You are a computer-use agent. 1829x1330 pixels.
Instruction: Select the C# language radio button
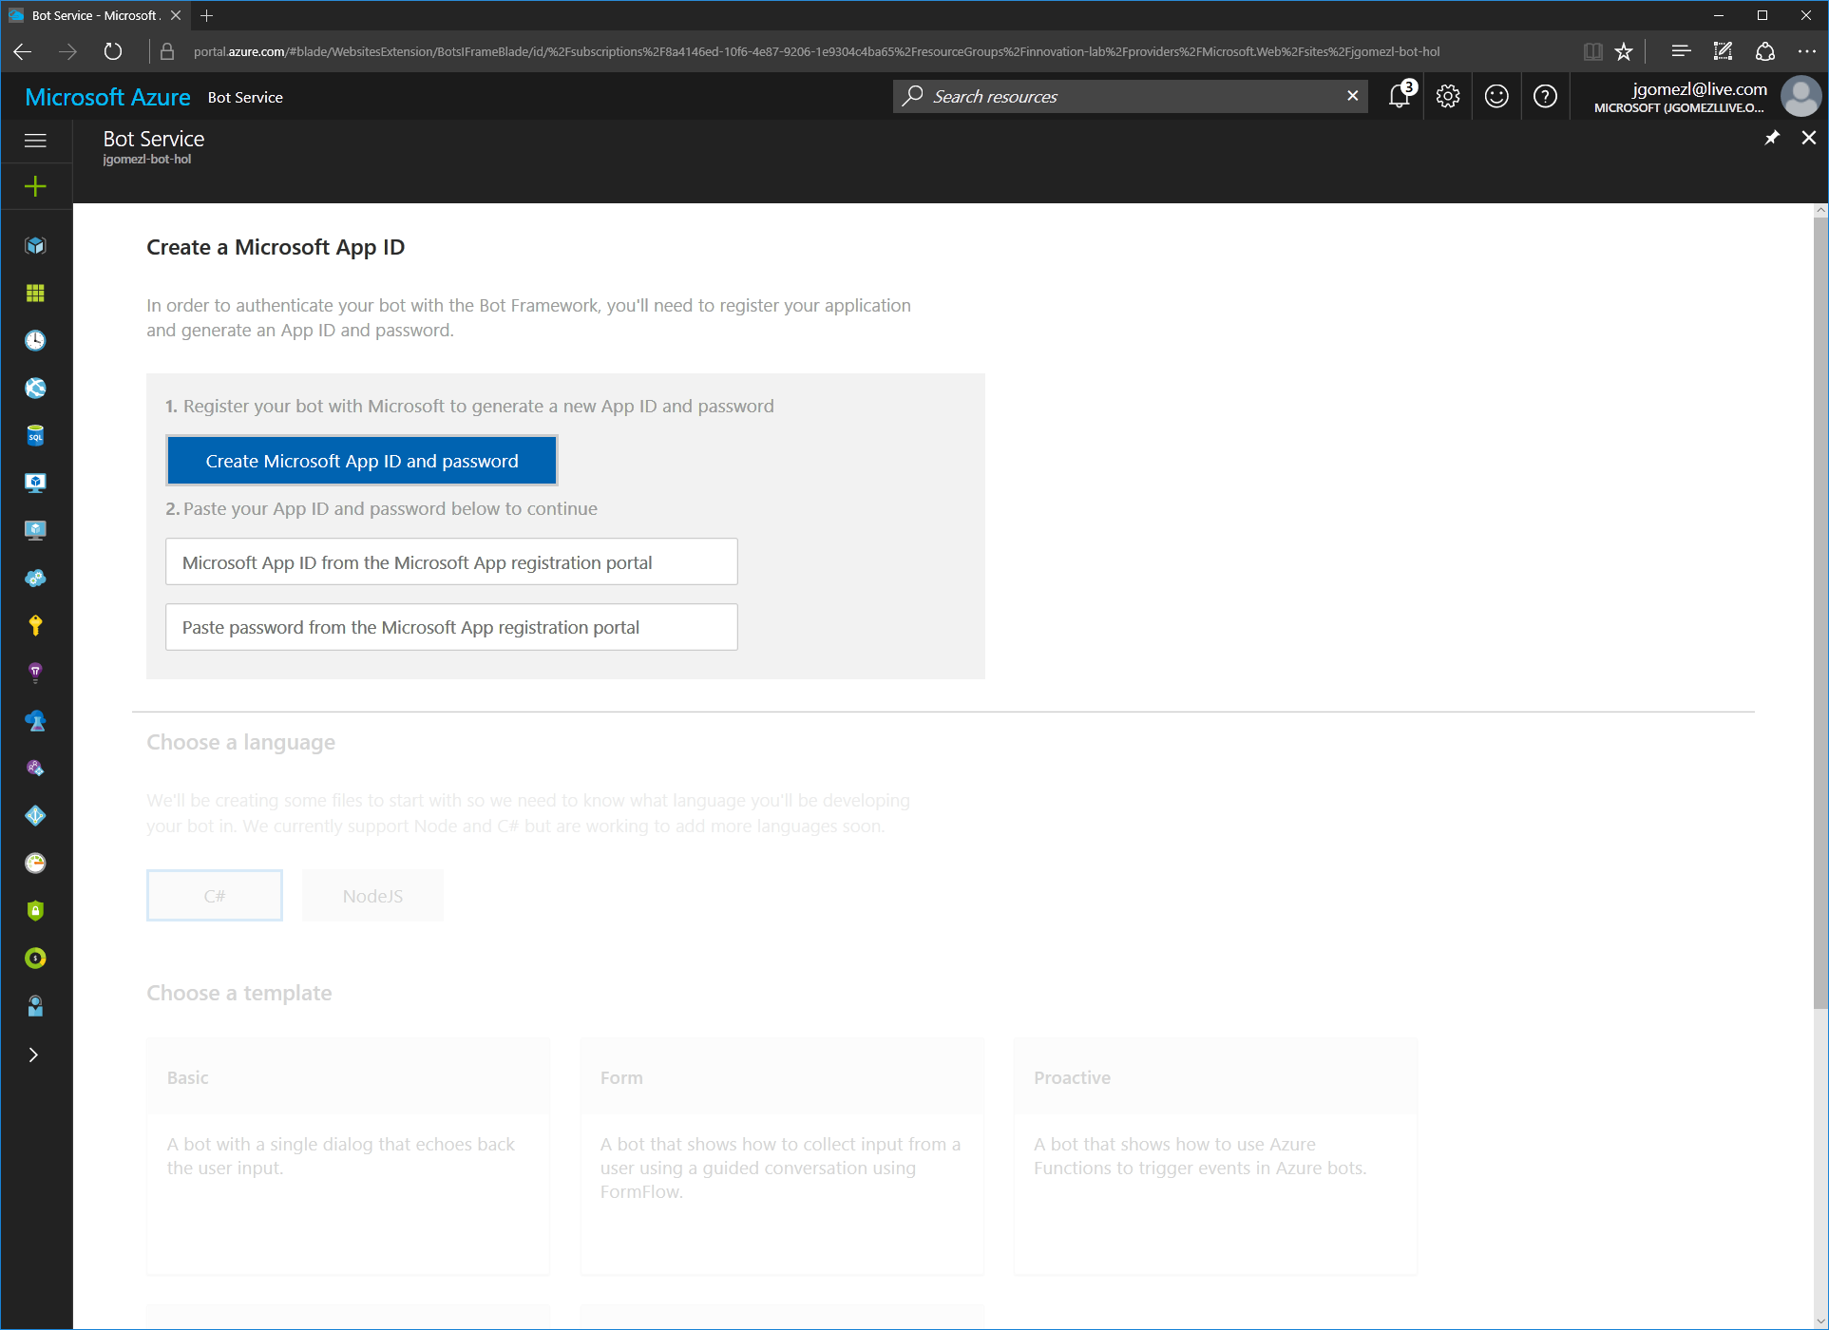click(x=215, y=896)
